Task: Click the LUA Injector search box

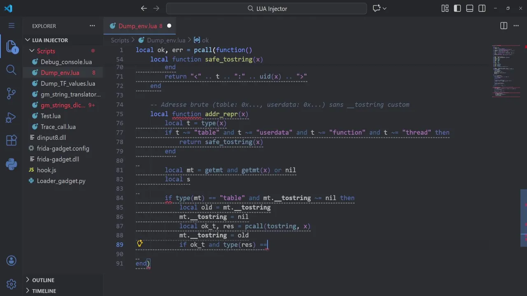Action: point(266,8)
